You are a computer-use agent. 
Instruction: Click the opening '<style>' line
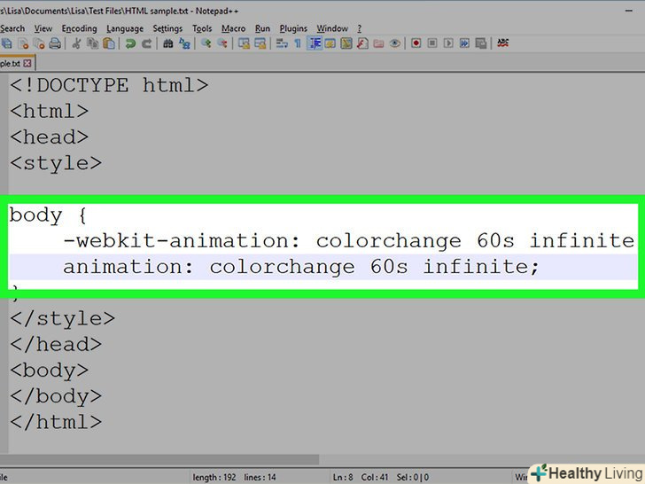coord(56,163)
